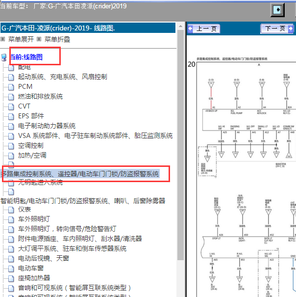
Task: Go to previous page with 上一页
Action: pos(204,29)
